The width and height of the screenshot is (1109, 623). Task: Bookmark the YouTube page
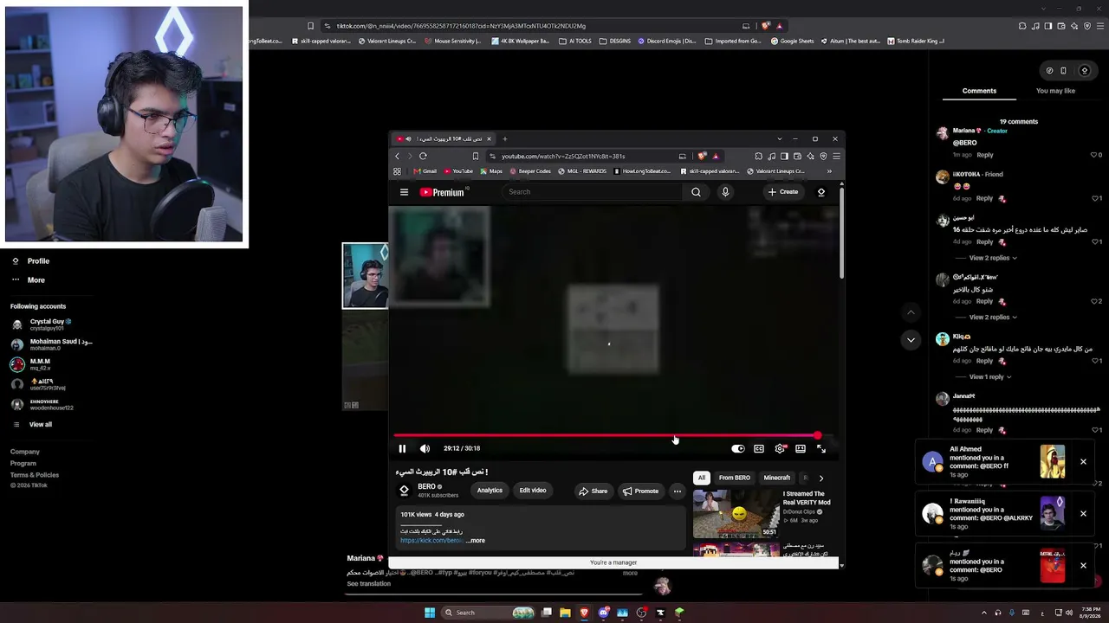(x=475, y=157)
